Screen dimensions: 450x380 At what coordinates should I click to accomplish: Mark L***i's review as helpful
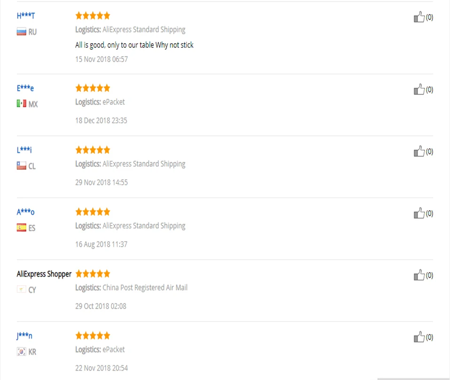point(419,152)
